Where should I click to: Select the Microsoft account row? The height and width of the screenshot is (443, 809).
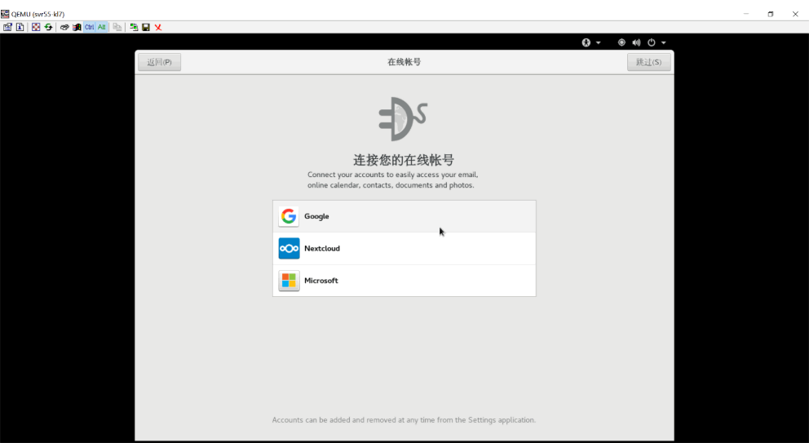coord(404,281)
